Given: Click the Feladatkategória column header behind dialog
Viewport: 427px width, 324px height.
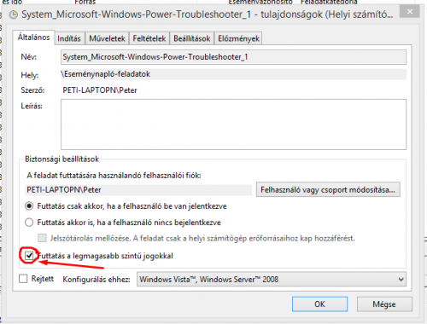Looking at the screenshot, I should [x=329, y=3].
